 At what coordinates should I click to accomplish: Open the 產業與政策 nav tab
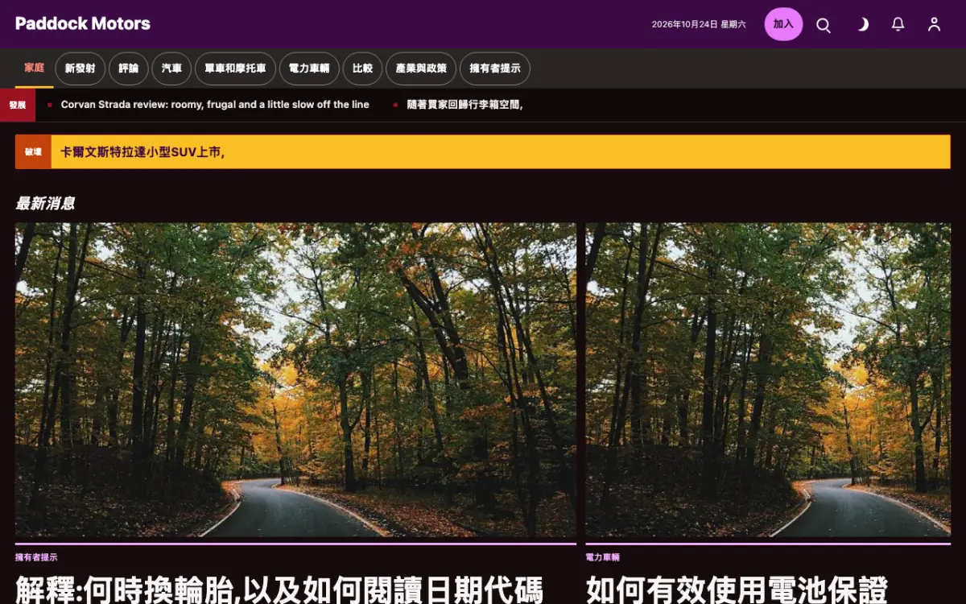(421, 68)
